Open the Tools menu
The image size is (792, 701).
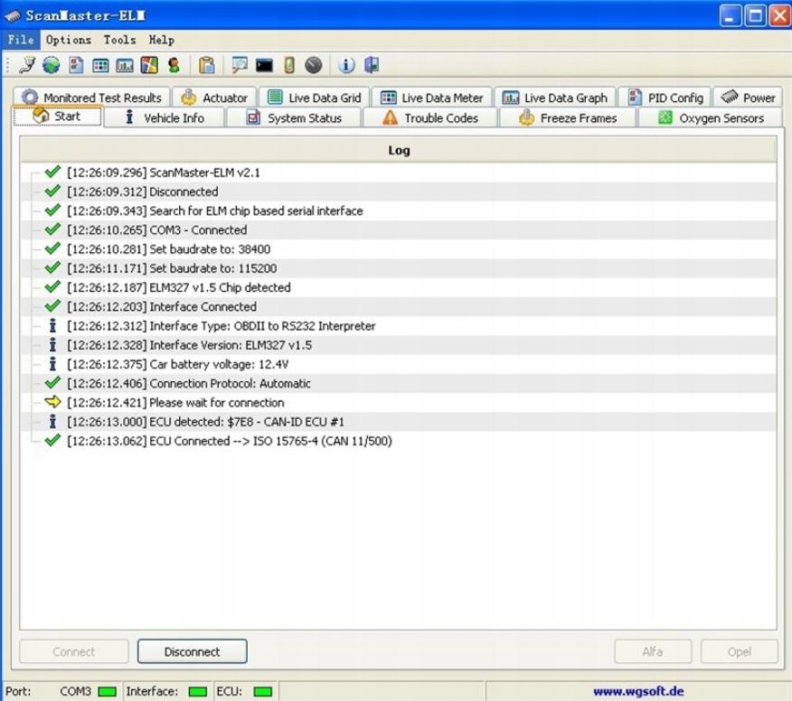[119, 40]
